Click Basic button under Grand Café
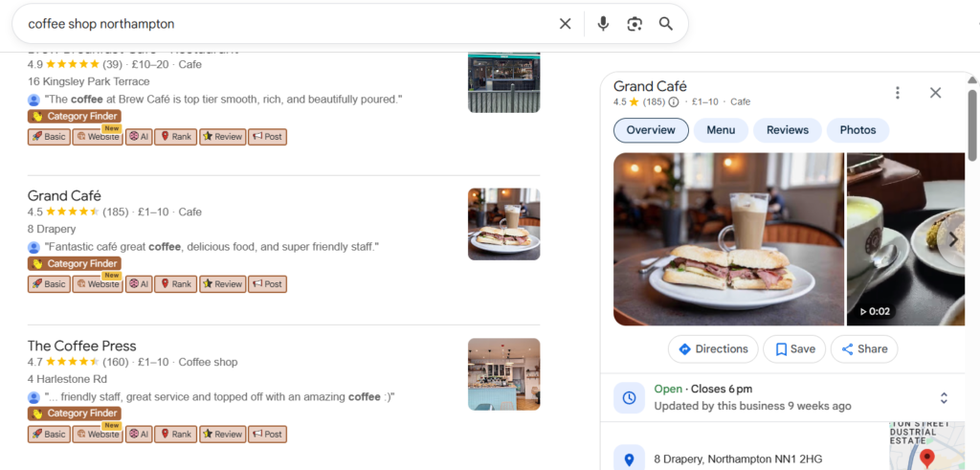This screenshot has width=980, height=470. [x=49, y=283]
